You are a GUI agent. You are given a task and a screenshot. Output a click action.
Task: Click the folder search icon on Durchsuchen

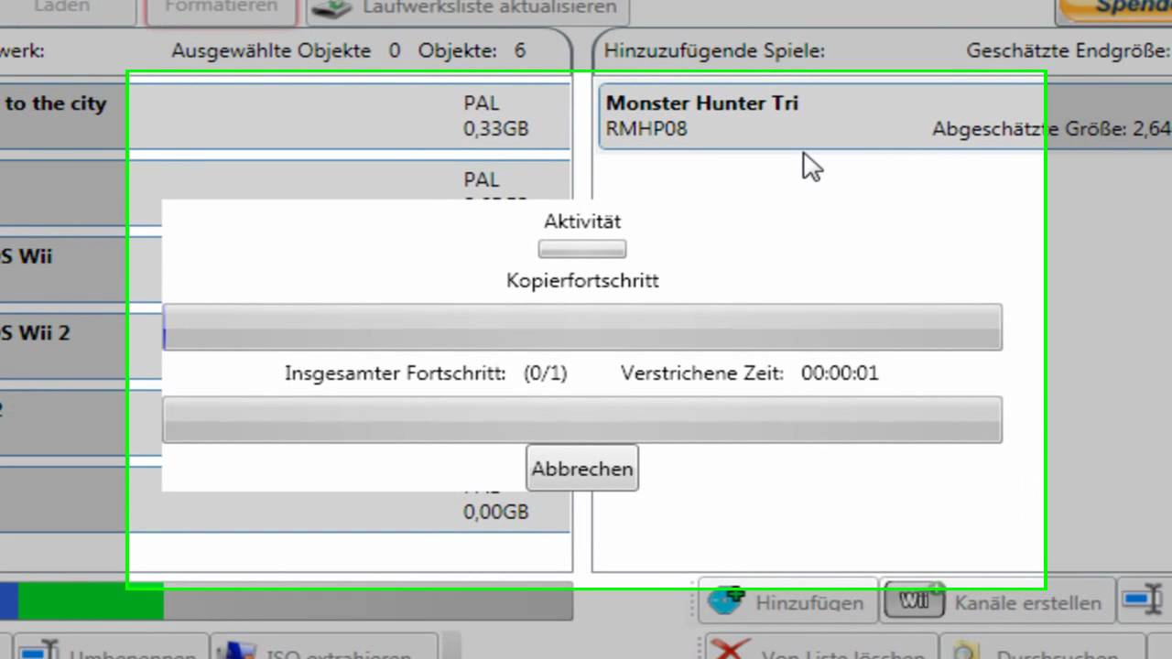click(968, 650)
